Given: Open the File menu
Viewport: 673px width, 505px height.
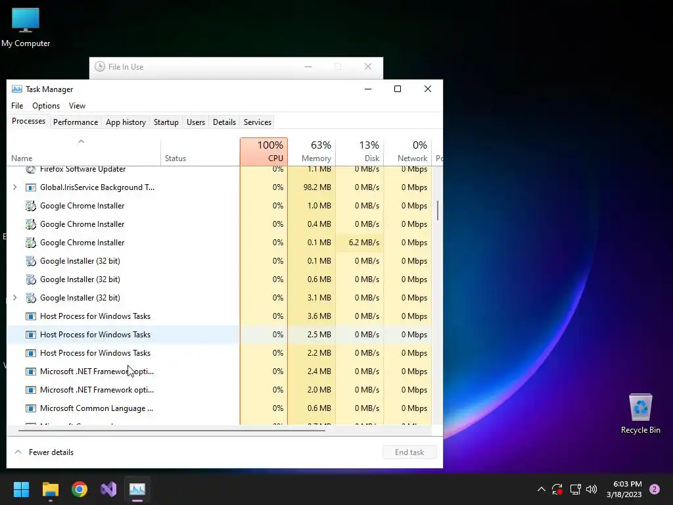Looking at the screenshot, I should point(17,106).
